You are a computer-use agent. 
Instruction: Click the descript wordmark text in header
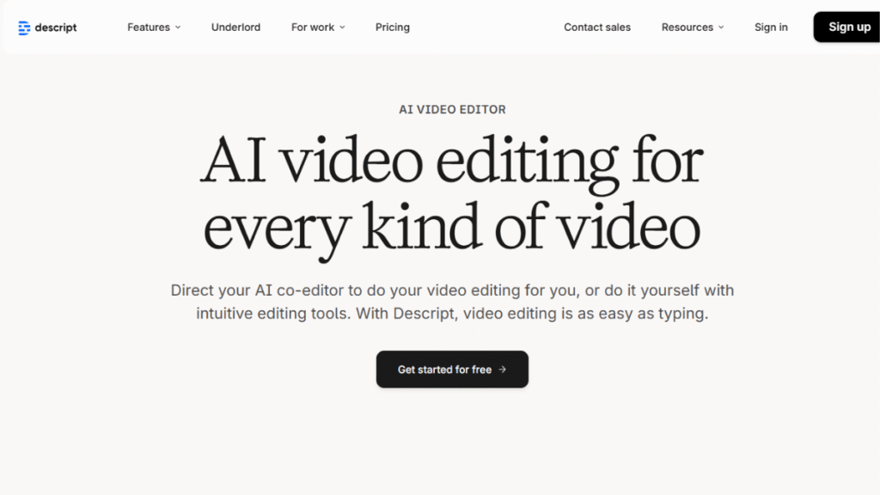(x=56, y=27)
